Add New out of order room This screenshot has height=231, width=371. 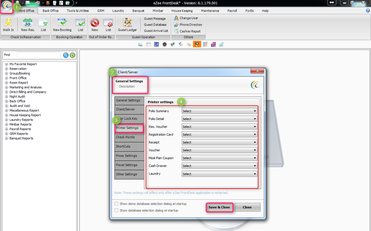point(95,25)
